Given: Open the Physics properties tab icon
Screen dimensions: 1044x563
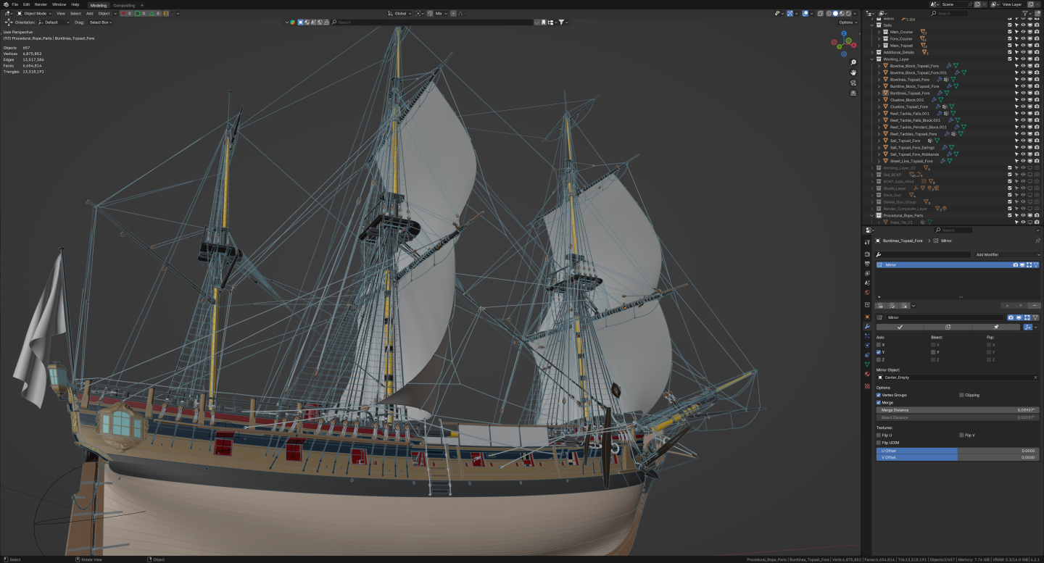Looking at the screenshot, I should (x=867, y=345).
